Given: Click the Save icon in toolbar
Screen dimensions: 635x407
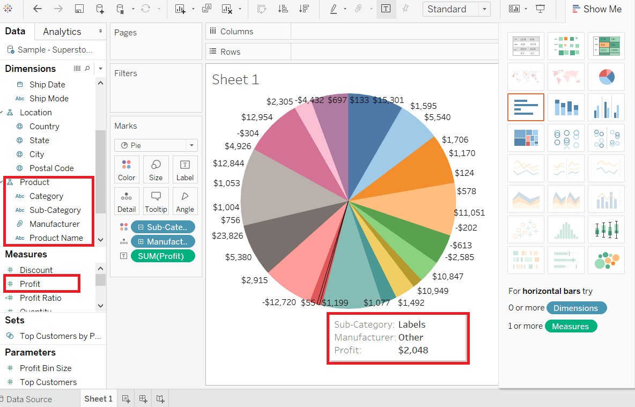Looking at the screenshot, I should pos(79,9).
